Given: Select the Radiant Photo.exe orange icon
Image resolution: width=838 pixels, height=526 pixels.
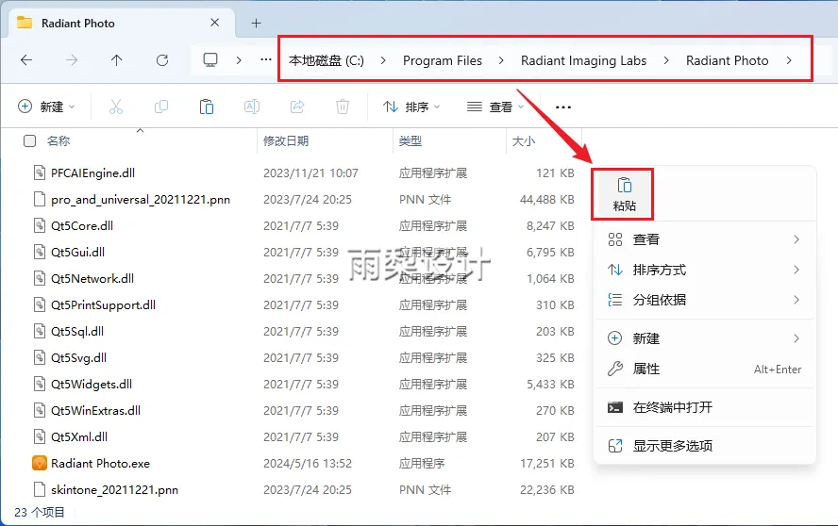Looking at the screenshot, I should (x=40, y=464).
